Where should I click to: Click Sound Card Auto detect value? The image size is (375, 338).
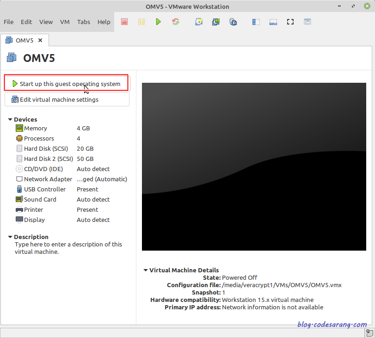click(x=93, y=199)
